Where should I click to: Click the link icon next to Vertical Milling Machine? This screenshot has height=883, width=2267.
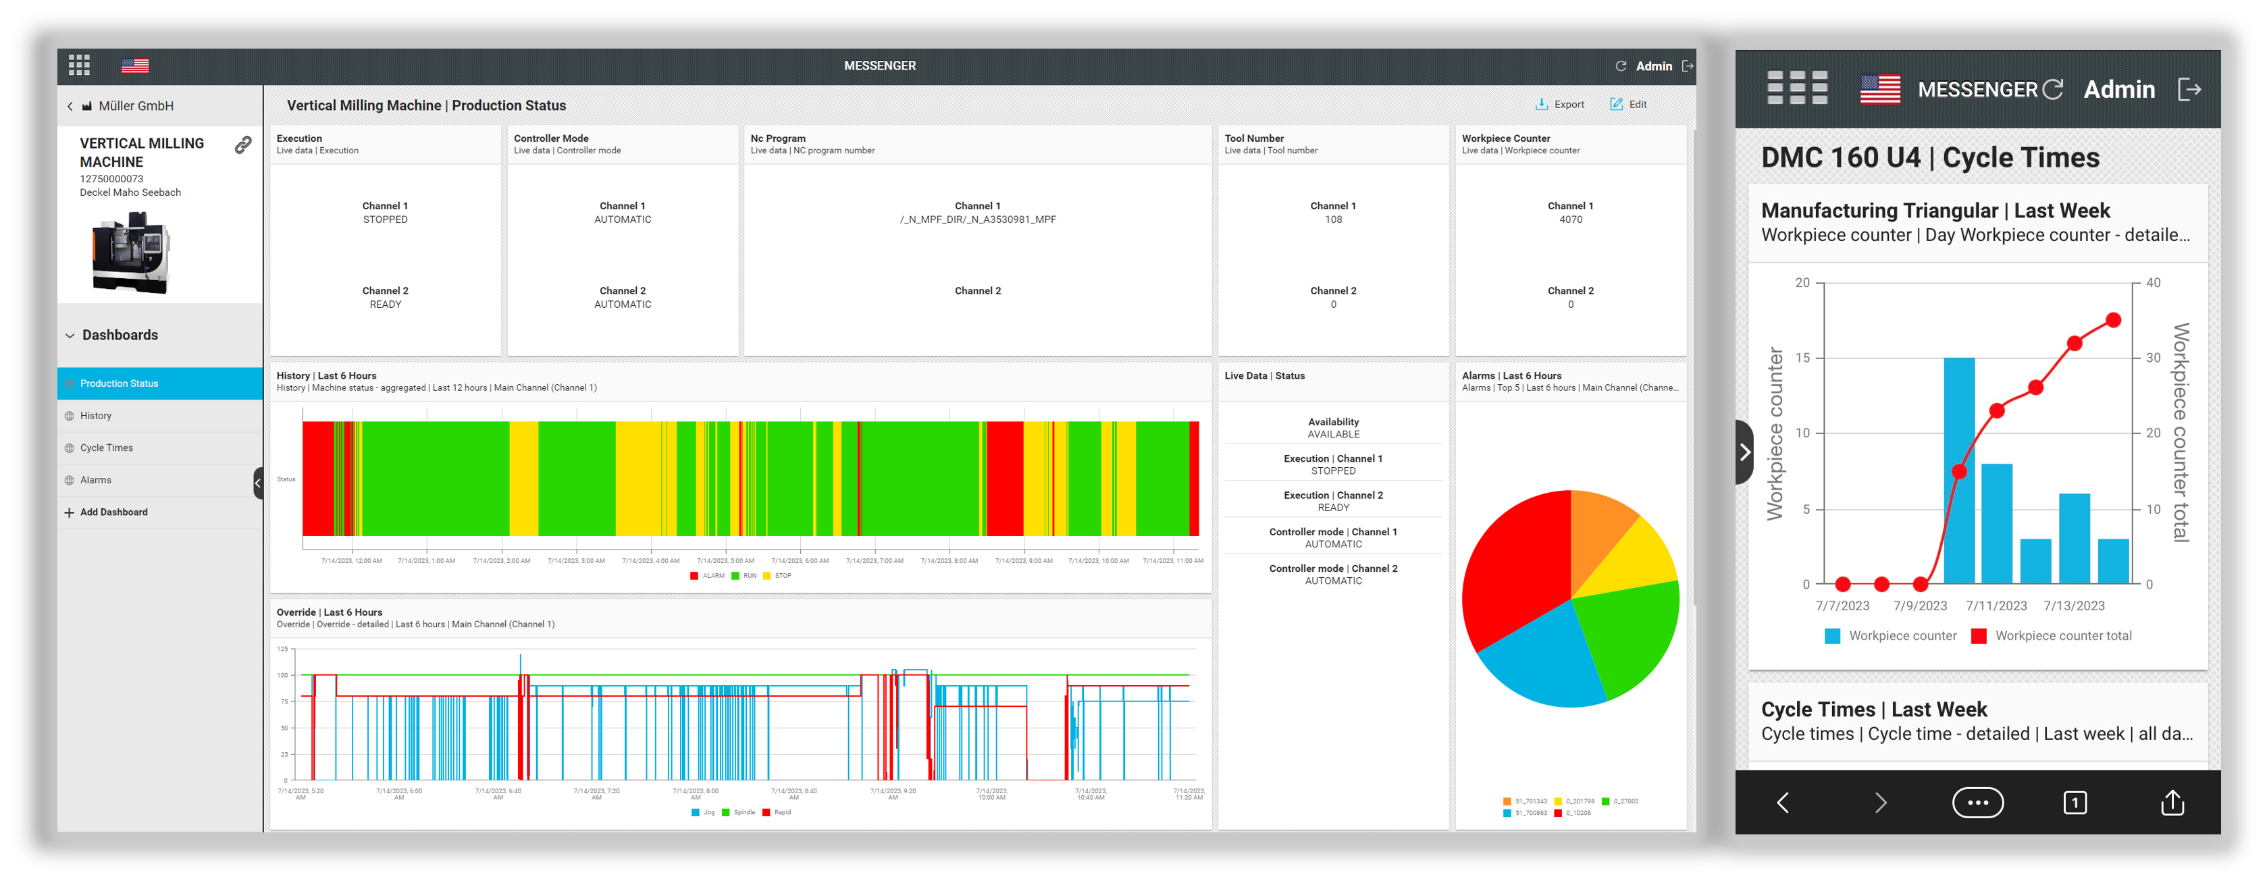(243, 145)
